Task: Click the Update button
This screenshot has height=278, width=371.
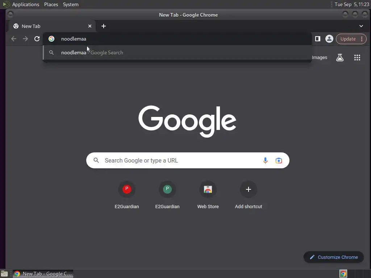Action: (x=348, y=39)
